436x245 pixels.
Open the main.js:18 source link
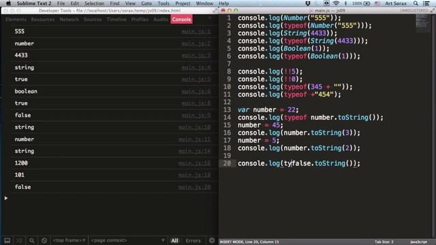click(x=194, y=175)
